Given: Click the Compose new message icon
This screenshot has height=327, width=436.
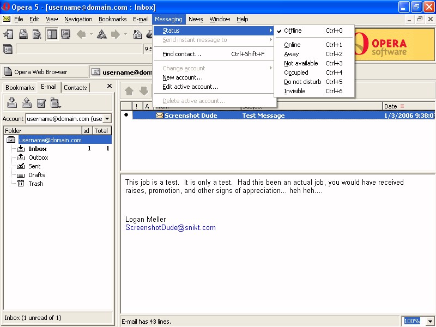Looking at the screenshot, I should tap(41, 103).
